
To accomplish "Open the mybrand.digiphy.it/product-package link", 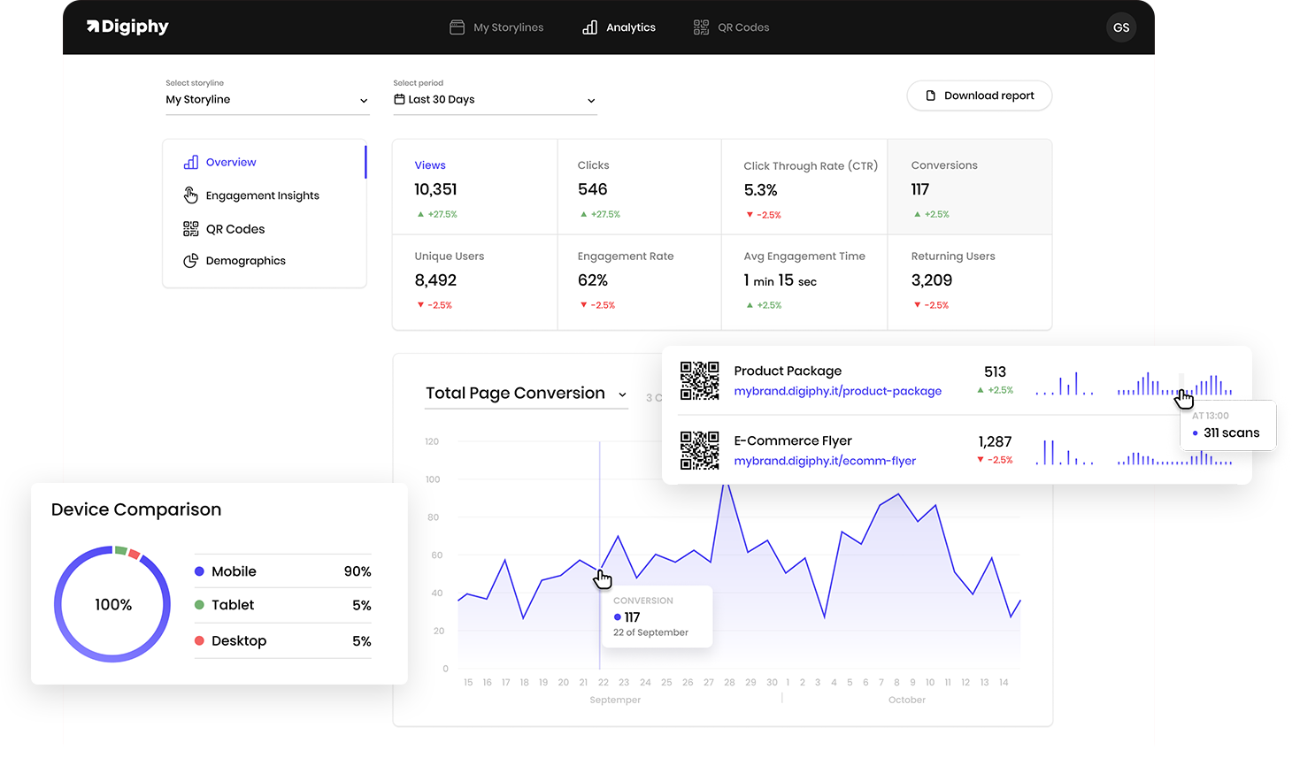I will coord(837,391).
